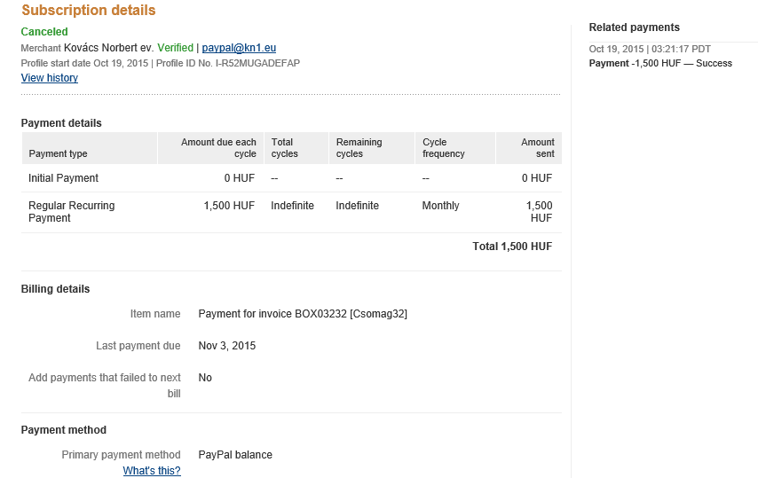Select the Initial Payment row label
The image size is (758, 478).
coord(63,178)
